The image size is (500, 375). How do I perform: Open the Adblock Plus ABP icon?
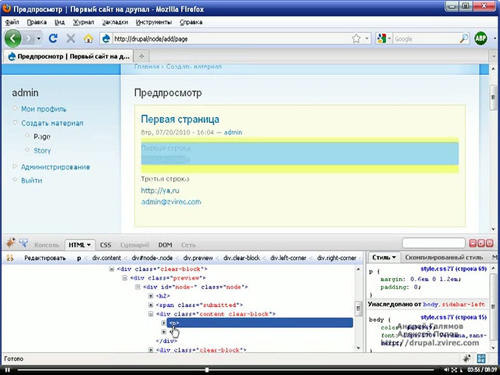481,39
